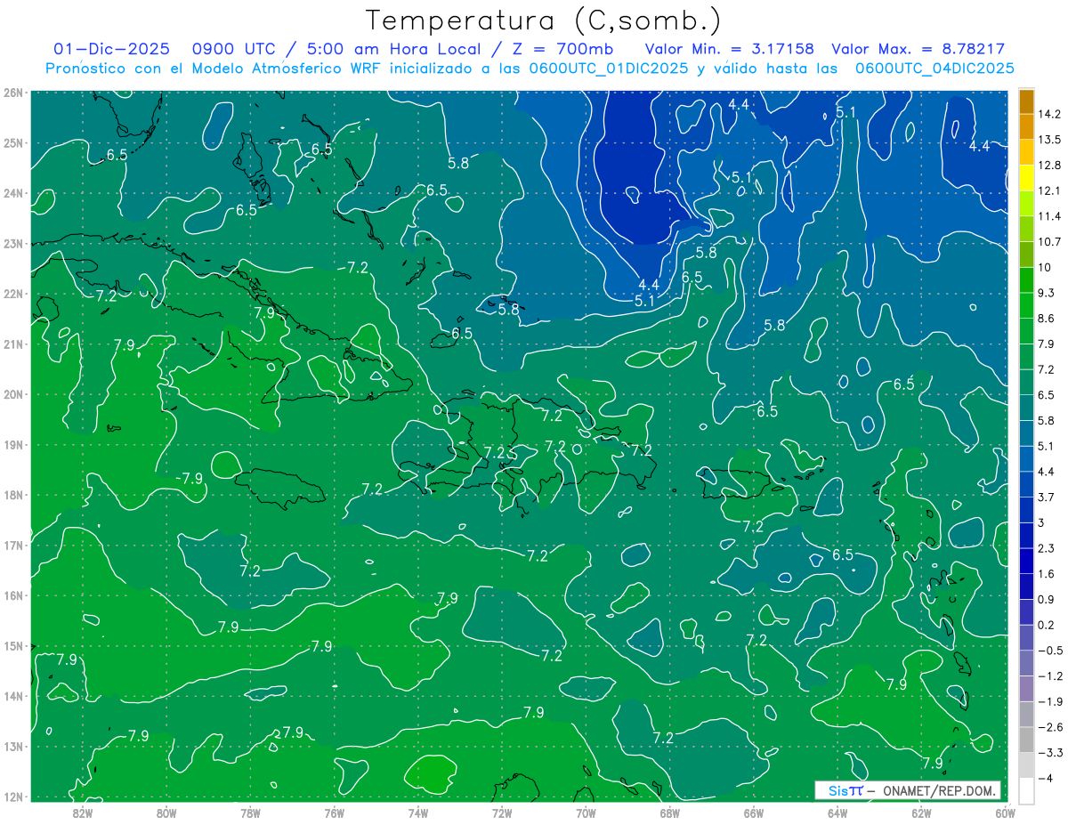1068x825 pixels.
Task: Click the '0600UTC_01DIC2025' initialization timestamp
Action: 609,68
